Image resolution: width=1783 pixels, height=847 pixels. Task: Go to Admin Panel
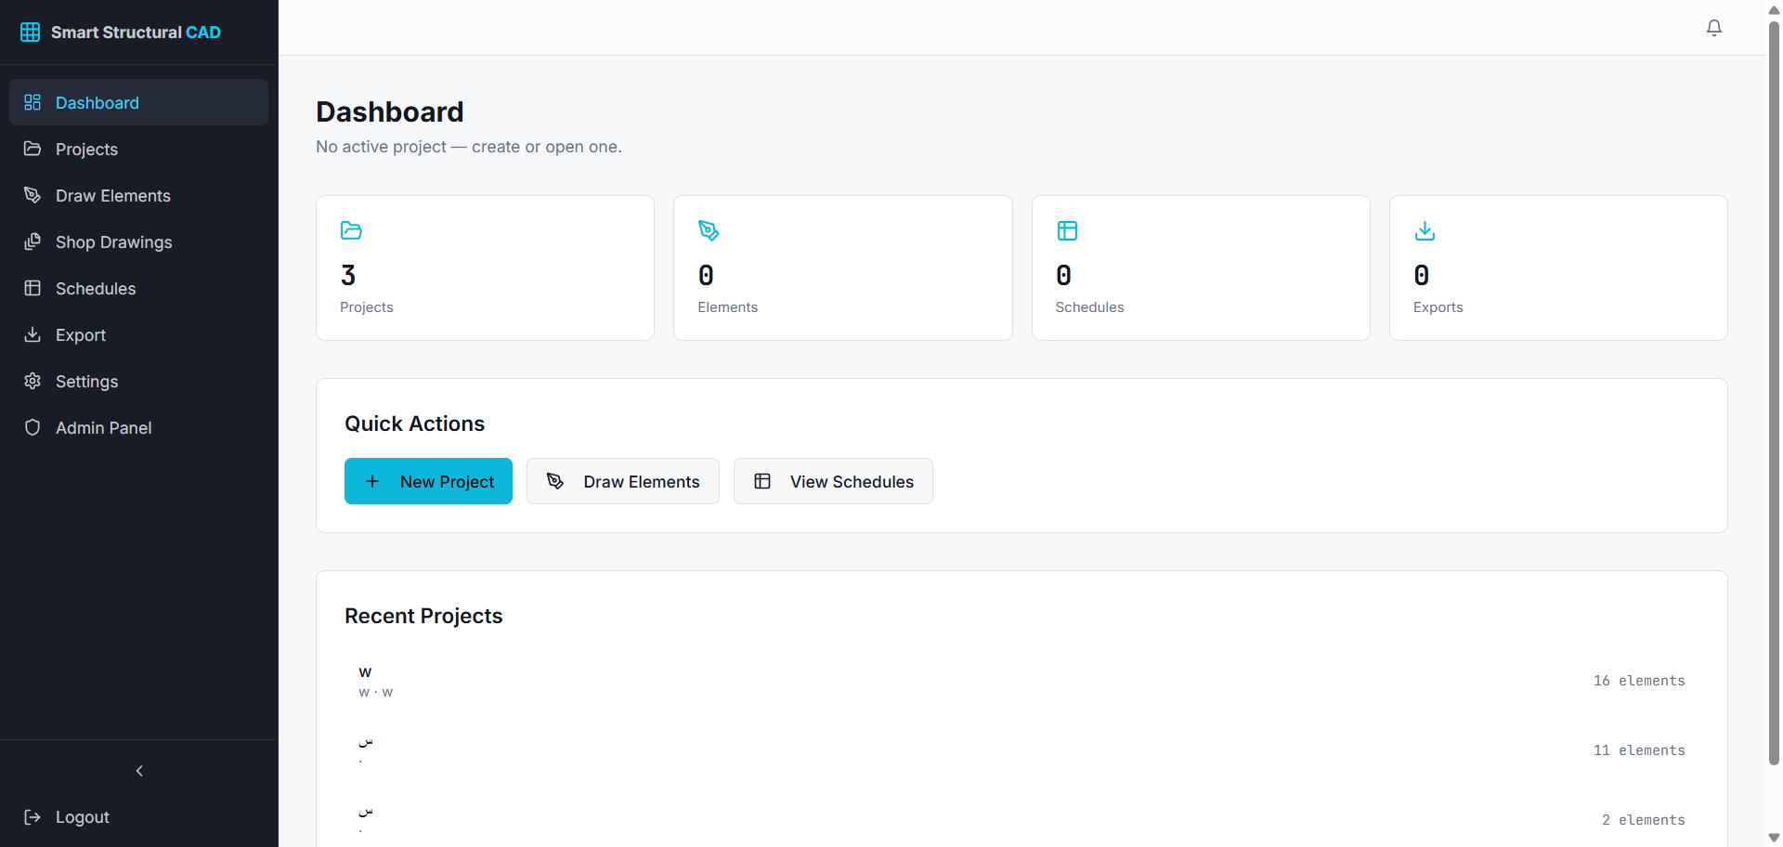tap(138, 427)
